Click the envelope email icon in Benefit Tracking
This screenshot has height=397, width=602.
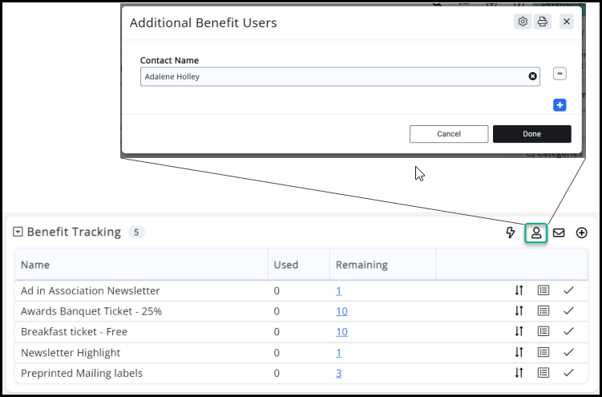click(559, 233)
